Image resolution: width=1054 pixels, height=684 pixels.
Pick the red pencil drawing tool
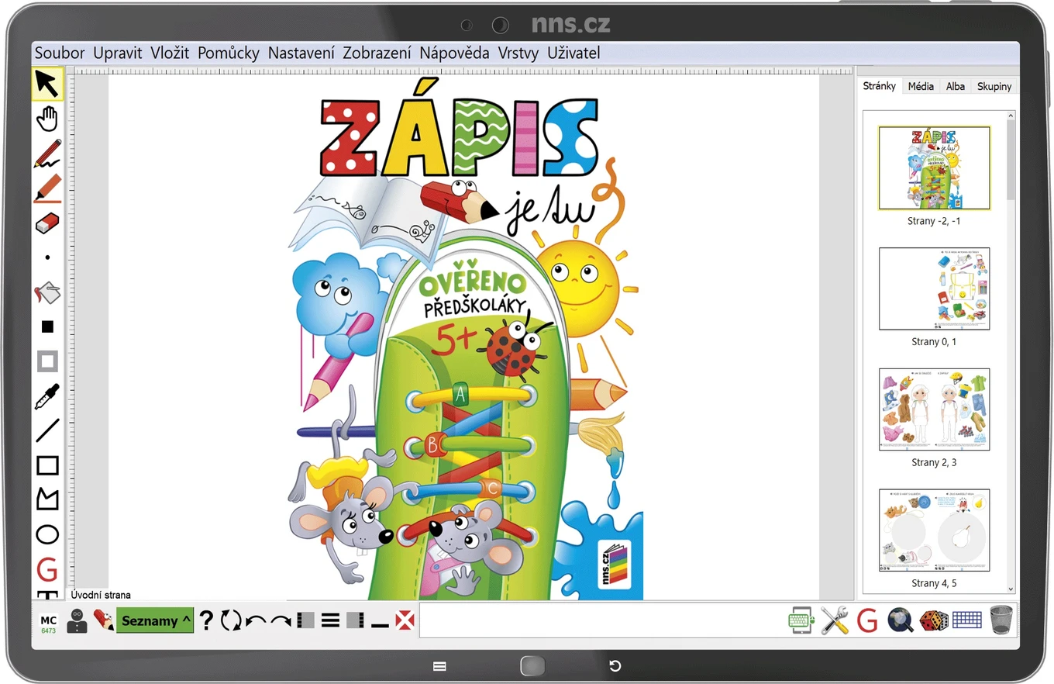(47, 154)
